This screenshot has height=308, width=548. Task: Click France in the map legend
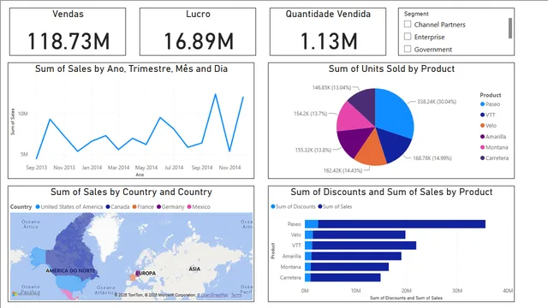coord(143,207)
